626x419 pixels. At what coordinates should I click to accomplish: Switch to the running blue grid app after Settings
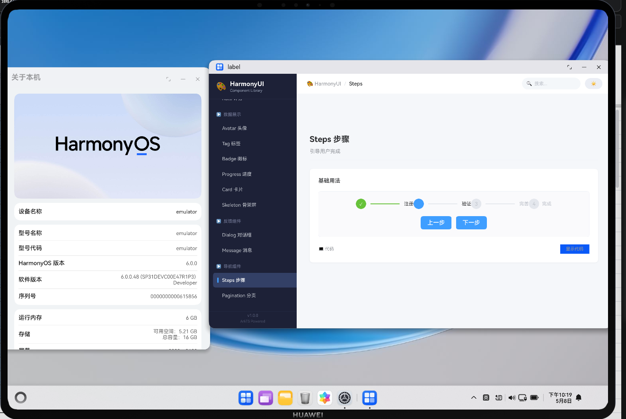370,398
